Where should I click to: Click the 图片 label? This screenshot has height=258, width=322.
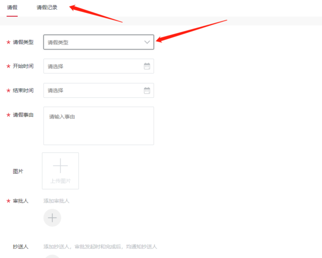tap(18, 171)
